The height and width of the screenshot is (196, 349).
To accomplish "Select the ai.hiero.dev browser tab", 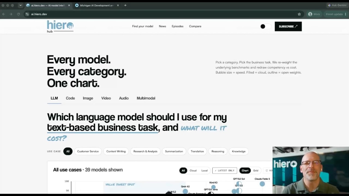I will (x=48, y=5).
